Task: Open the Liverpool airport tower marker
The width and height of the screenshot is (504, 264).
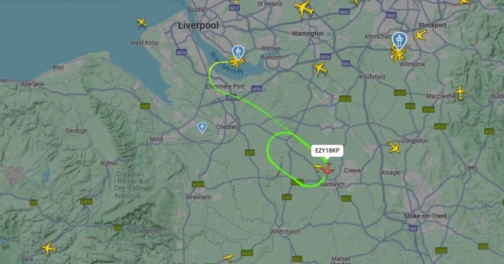Action: pyautogui.click(x=238, y=52)
